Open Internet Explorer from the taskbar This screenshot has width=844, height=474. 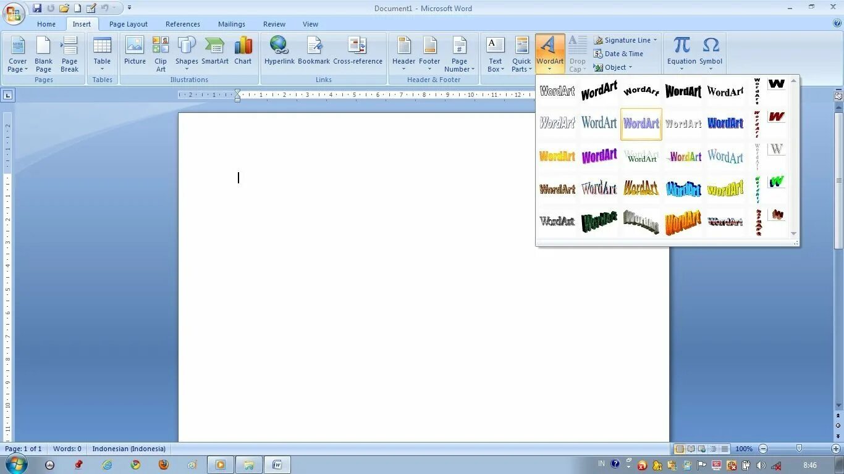[107, 465]
